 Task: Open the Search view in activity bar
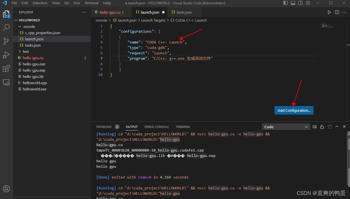[x=6, y=28]
